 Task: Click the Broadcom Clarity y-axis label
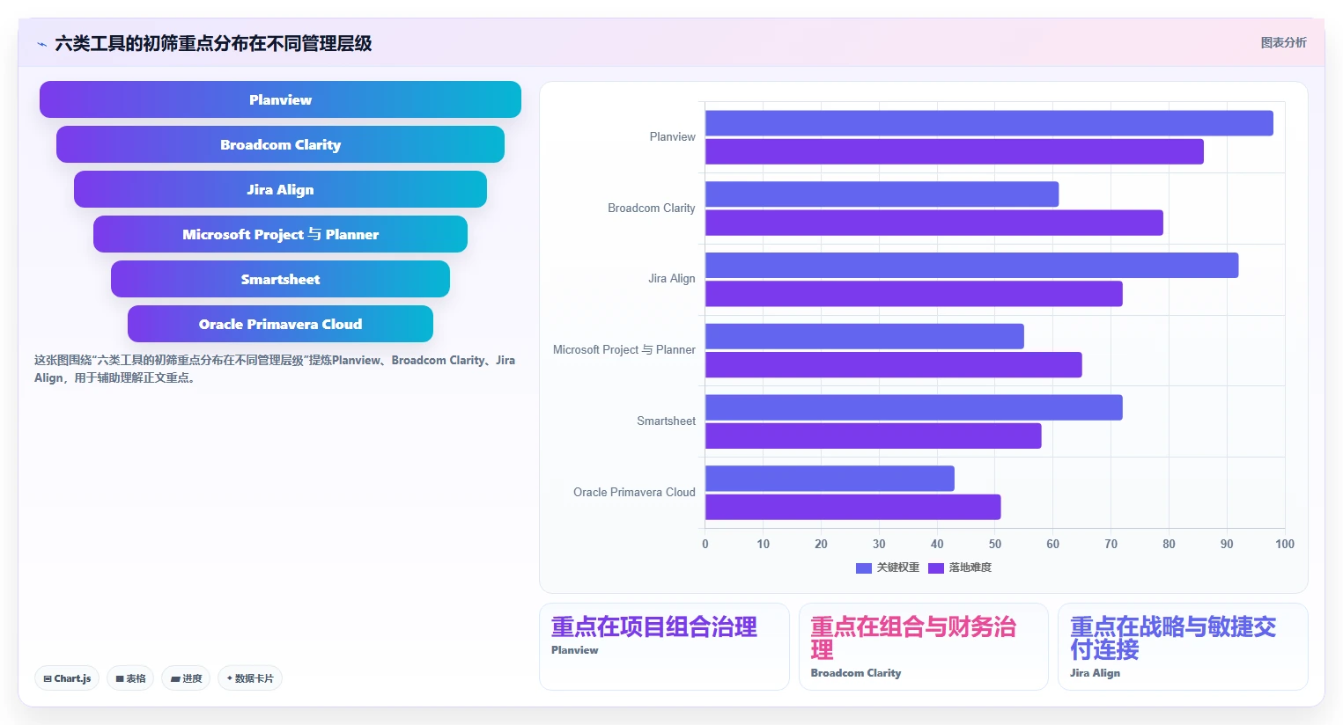652,209
